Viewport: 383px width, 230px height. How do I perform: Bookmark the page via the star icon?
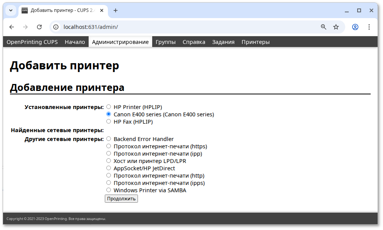pos(336,27)
